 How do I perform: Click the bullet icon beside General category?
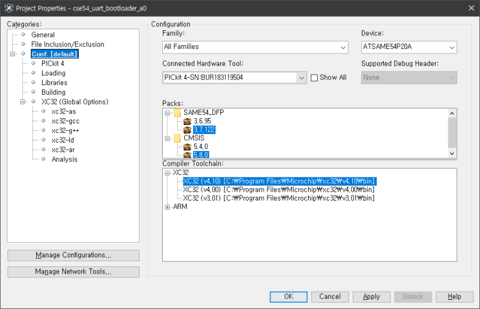pyautogui.click(x=24, y=35)
